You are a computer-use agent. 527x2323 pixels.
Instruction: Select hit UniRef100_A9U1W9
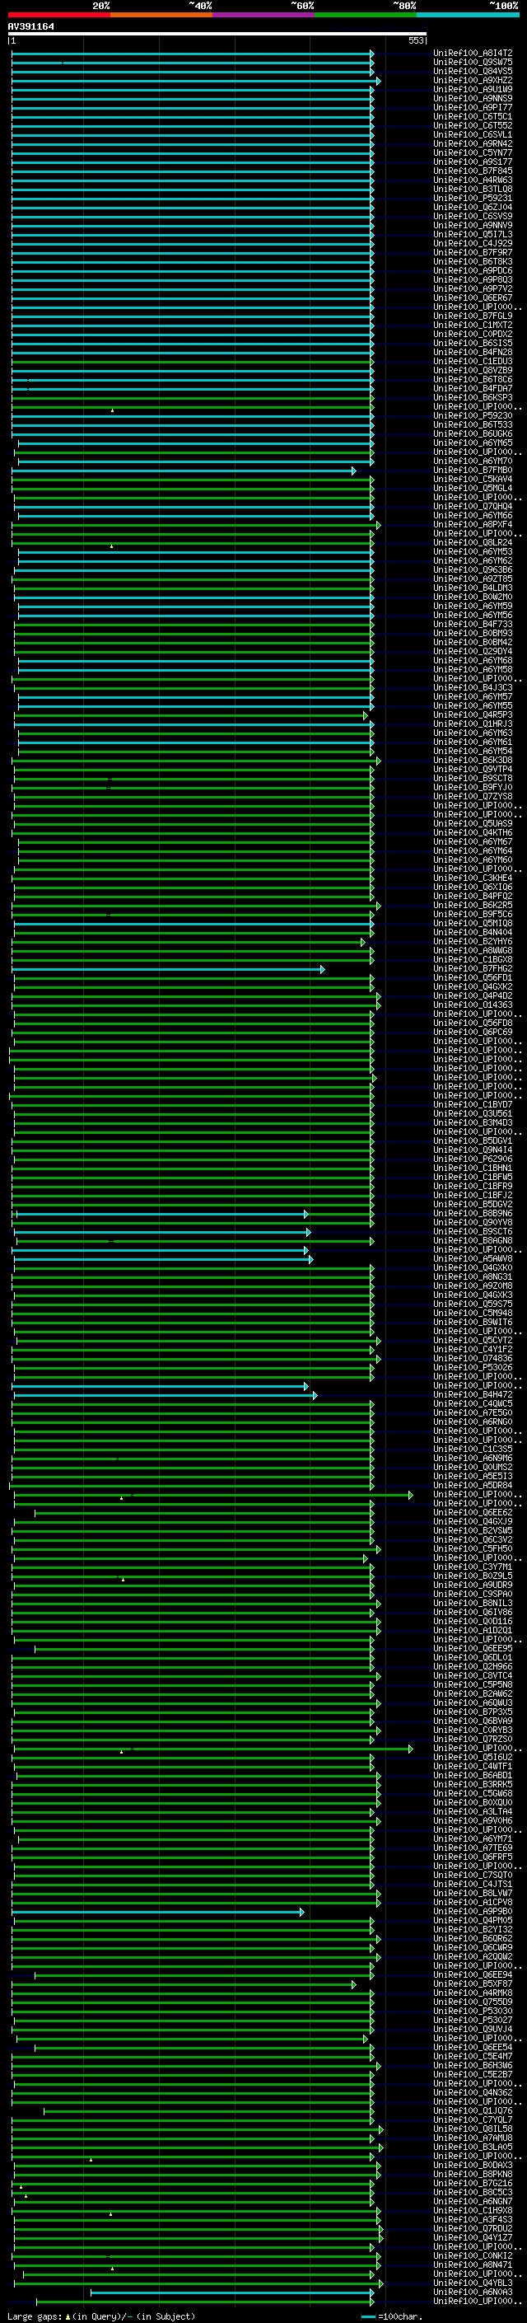[x=473, y=89]
